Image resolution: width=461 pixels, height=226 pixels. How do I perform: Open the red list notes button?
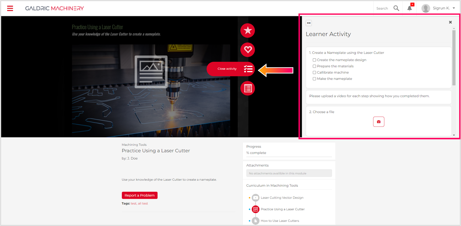(248, 88)
